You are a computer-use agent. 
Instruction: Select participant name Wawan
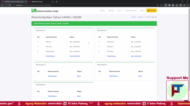coord(48,42)
